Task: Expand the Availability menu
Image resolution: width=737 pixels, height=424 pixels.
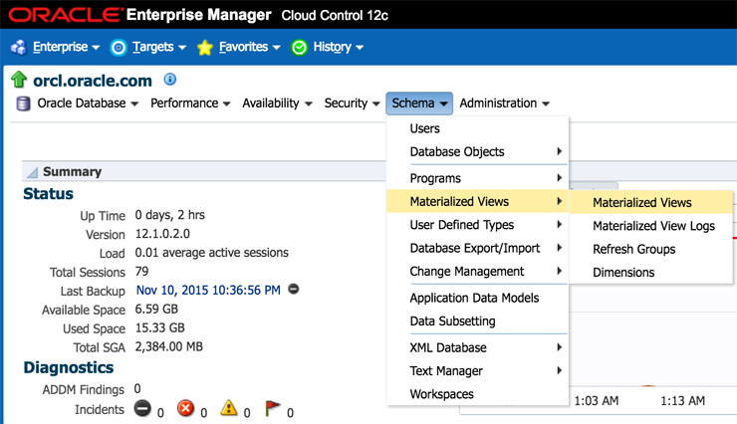Action: point(277,104)
